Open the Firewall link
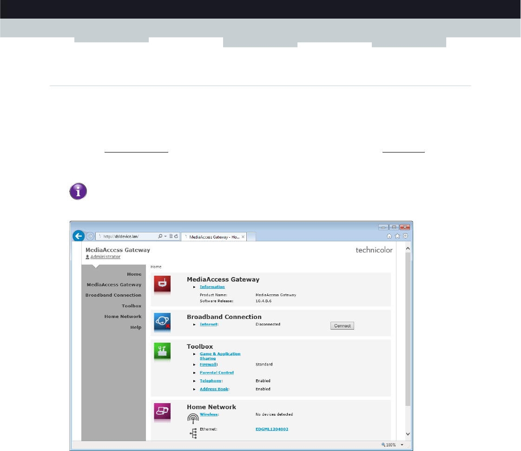The image size is (521, 451). [x=208, y=365]
